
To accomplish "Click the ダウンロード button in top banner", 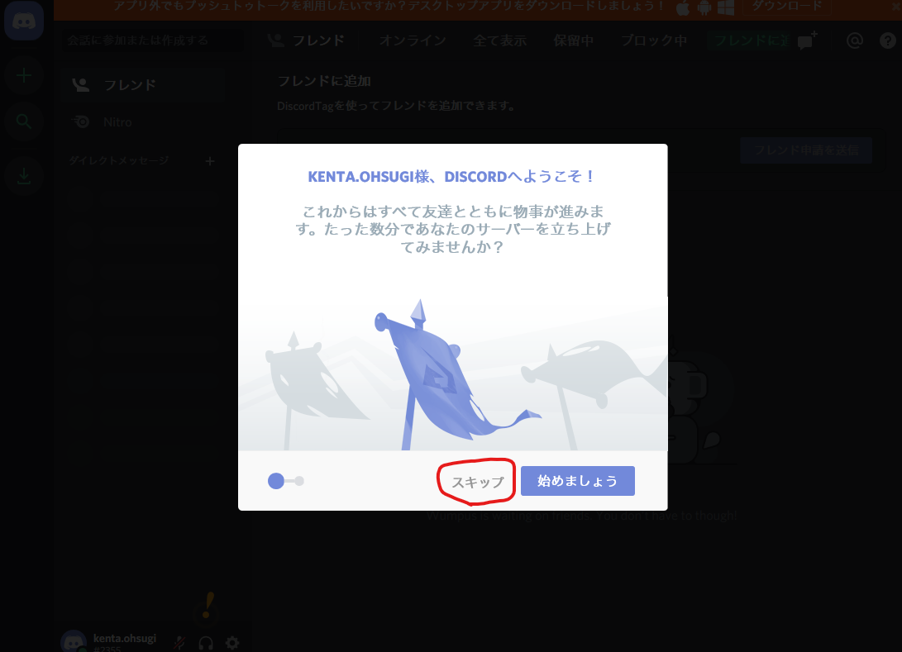I will pyautogui.click(x=787, y=7).
